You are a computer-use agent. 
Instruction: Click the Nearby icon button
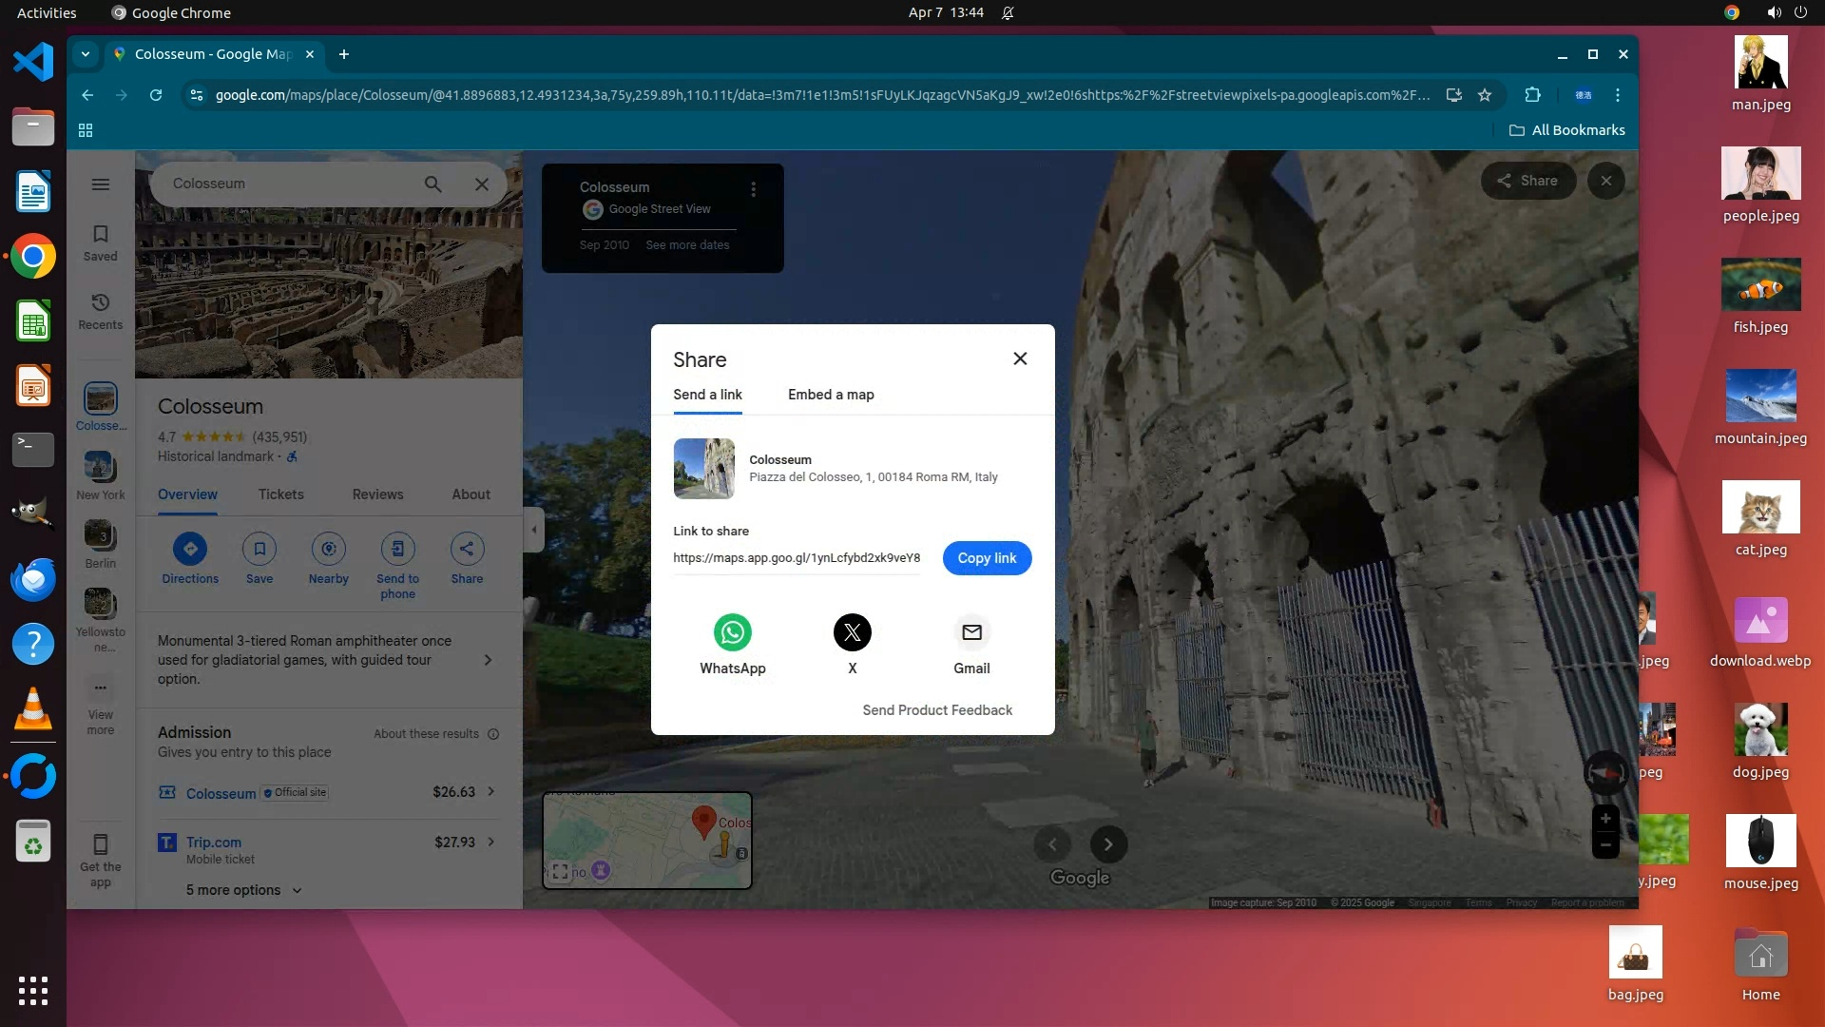click(329, 549)
